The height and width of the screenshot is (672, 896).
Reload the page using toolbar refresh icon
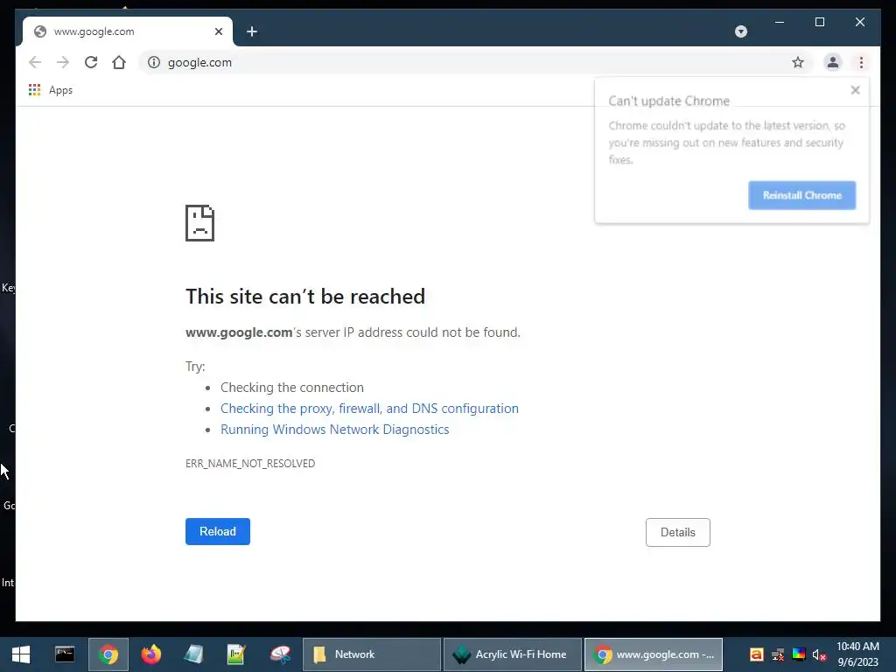tap(91, 62)
